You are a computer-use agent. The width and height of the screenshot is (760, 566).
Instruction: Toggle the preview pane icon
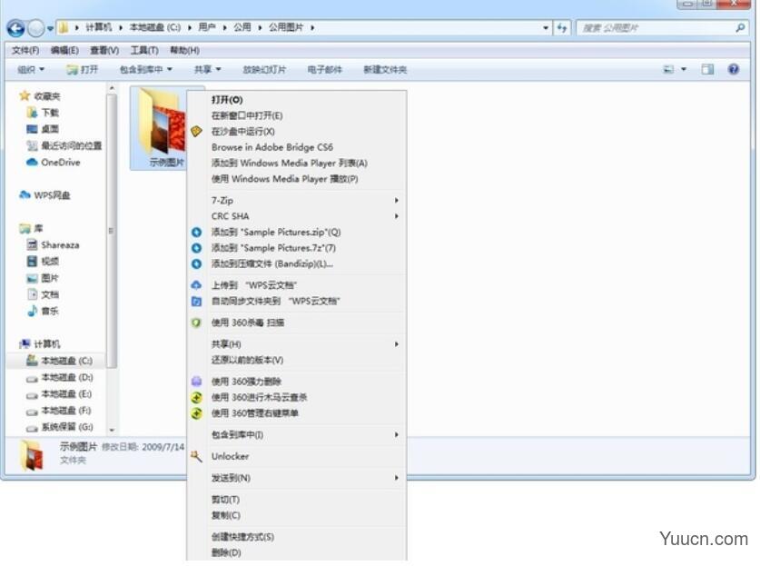point(707,70)
